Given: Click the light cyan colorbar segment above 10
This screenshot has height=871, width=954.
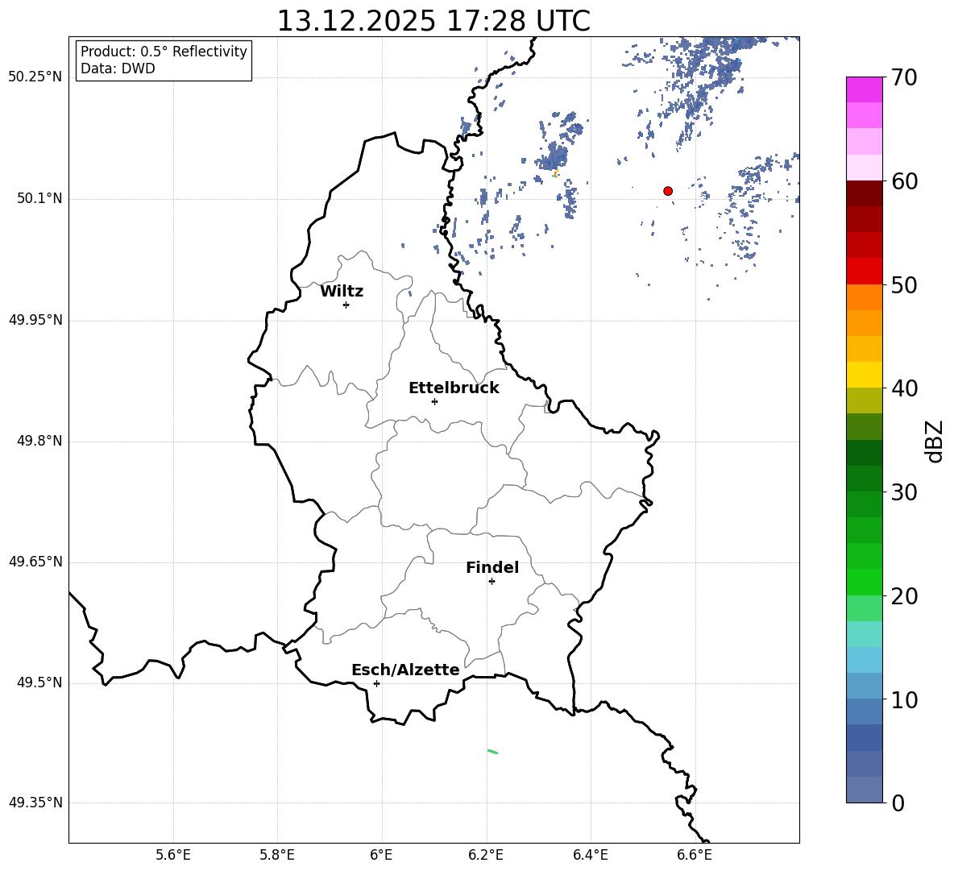Looking at the screenshot, I should coord(865,660).
